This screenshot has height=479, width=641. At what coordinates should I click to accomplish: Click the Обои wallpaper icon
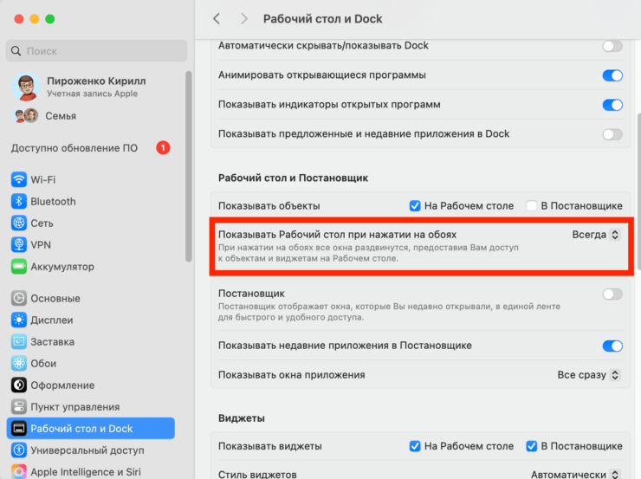(19, 364)
